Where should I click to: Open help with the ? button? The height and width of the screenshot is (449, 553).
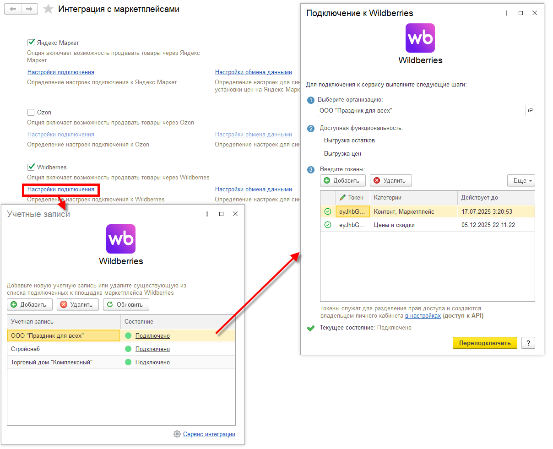(x=528, y=343)
